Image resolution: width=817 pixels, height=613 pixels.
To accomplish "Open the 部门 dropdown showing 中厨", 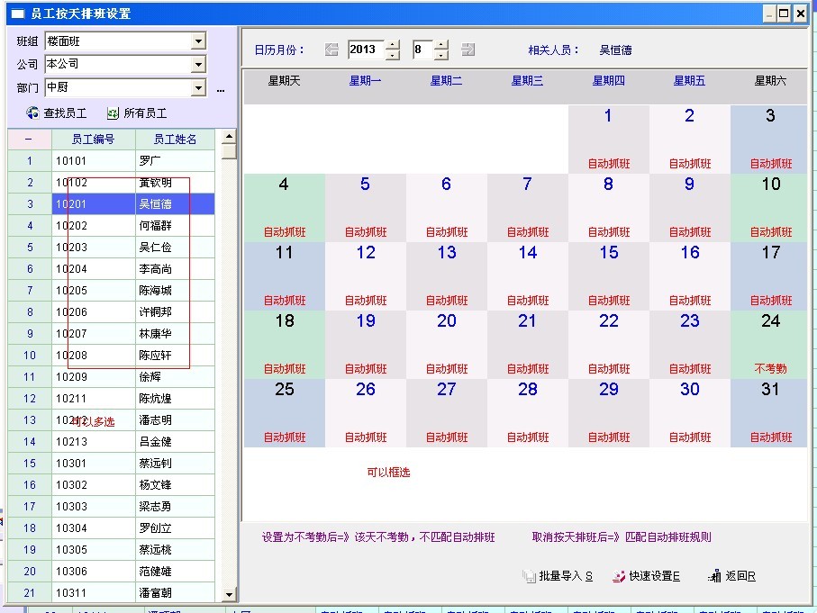I will 198,88.
